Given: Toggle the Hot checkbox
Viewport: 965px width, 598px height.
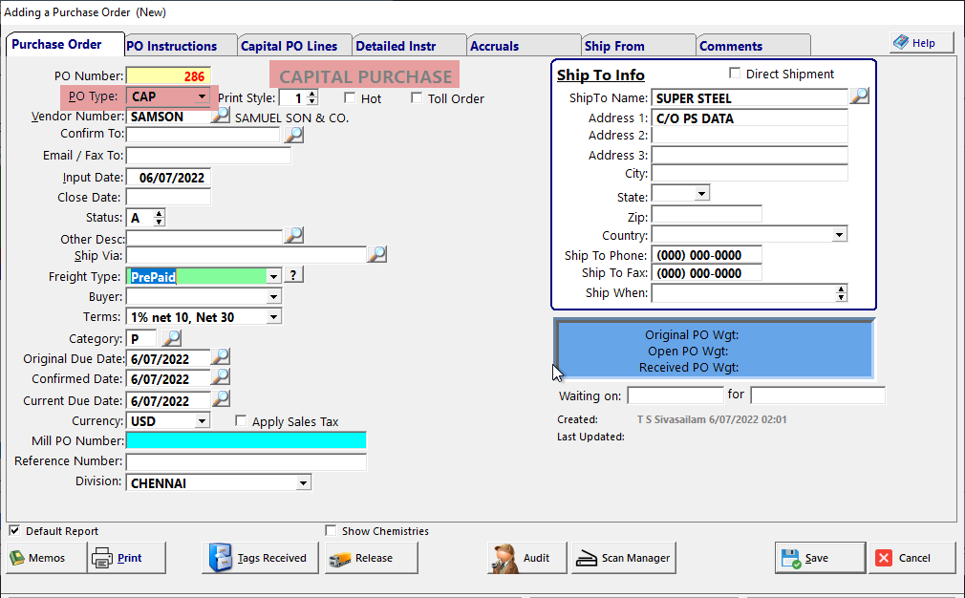Looking at the screenshot, I should (350, 97).
